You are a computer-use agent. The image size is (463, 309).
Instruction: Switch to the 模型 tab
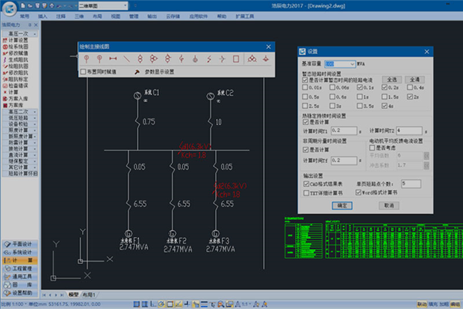click(74, 295)
